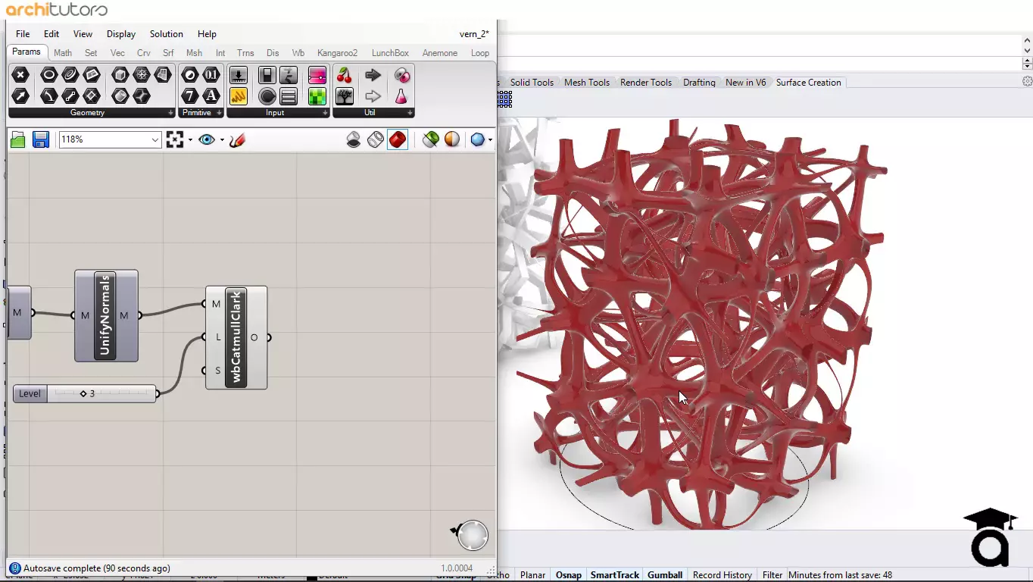The width and height of the screenshot is (1033, 582).
Task: Open the named views eye dropdown arrow
Action: click(222, 139)
